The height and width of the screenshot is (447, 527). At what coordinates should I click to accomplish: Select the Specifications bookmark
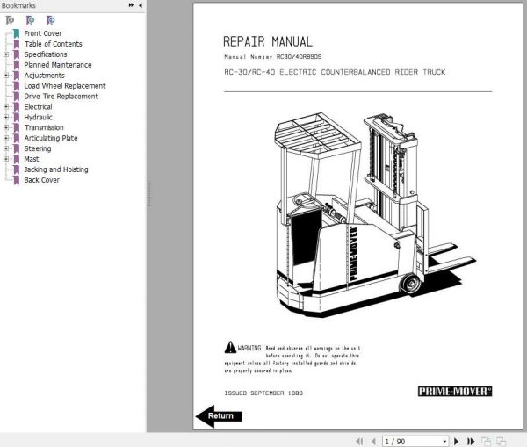(x=46, y=54)
